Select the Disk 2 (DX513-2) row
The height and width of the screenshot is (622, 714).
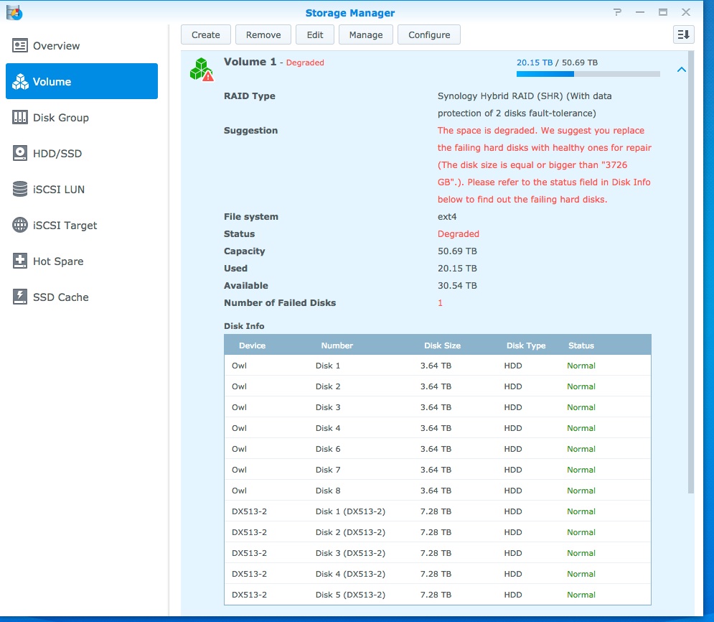pyautogui.click(x=438, y=532)
